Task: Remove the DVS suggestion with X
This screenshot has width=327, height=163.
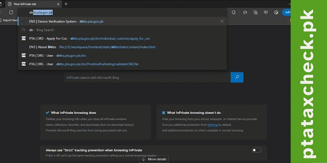Action: point(222,21)
